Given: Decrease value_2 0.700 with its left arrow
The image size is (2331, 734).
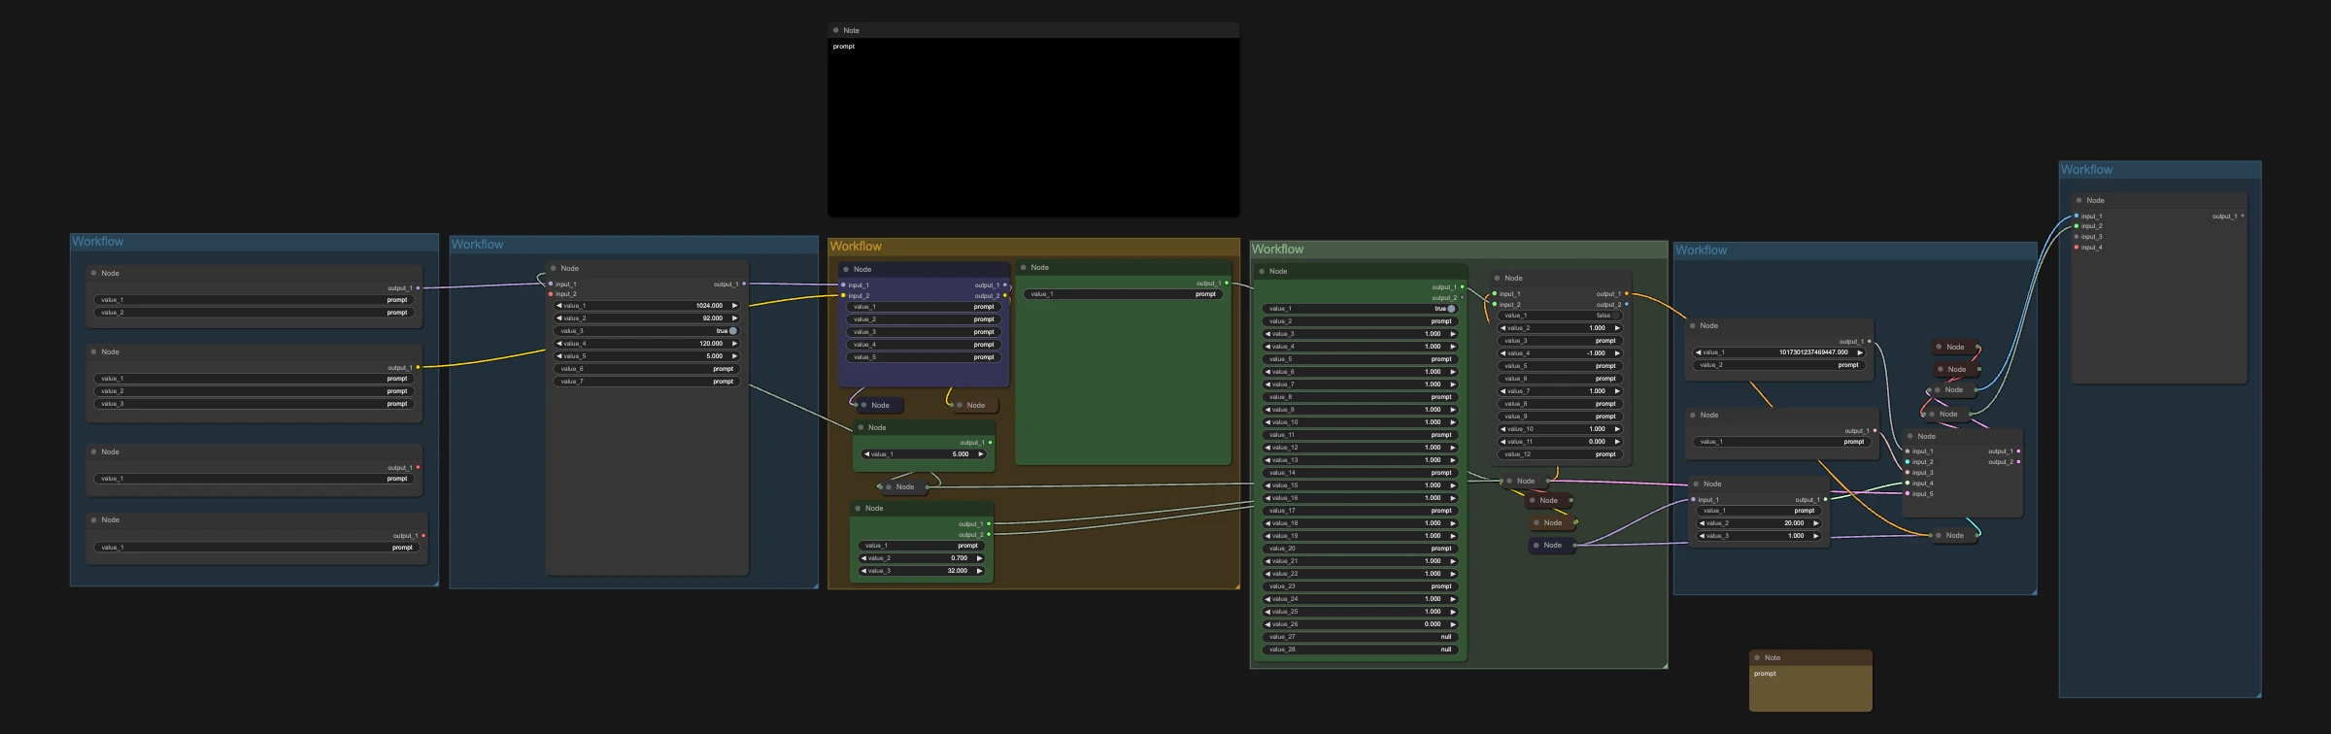Looking at the screenshot, I should tap(863, 558).
